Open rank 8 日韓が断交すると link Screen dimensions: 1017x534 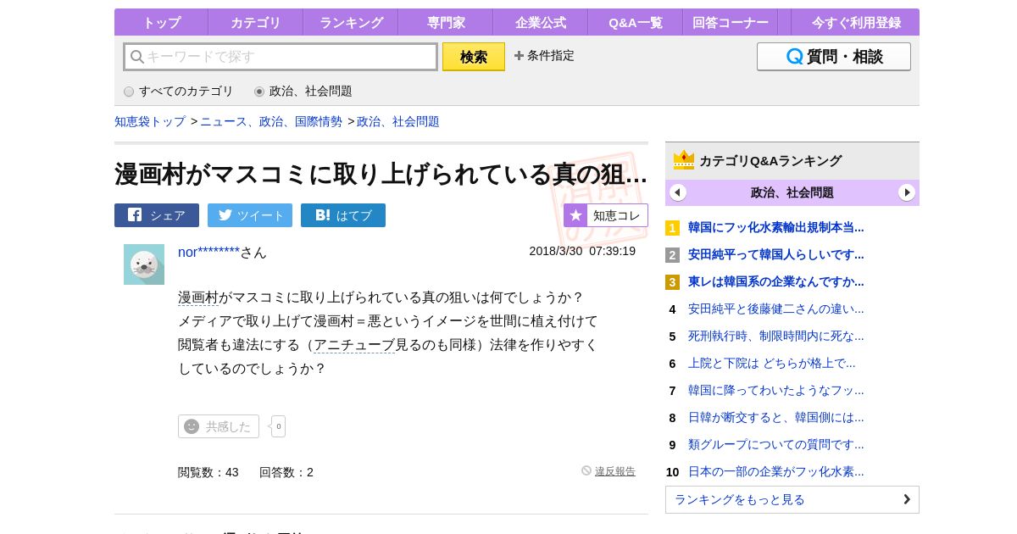776,417
